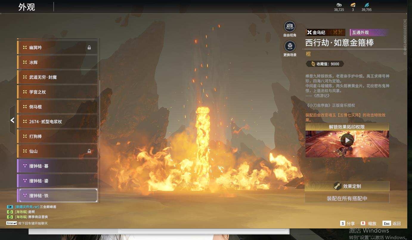
Task: Choose 2674·贰型电浆杖 from the list
Action: pos(57,122)
